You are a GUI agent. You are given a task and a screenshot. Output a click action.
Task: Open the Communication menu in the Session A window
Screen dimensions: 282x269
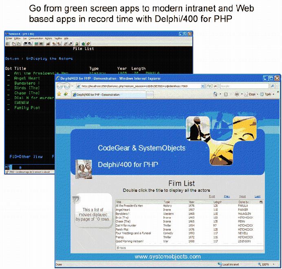(x=35, y=38)
